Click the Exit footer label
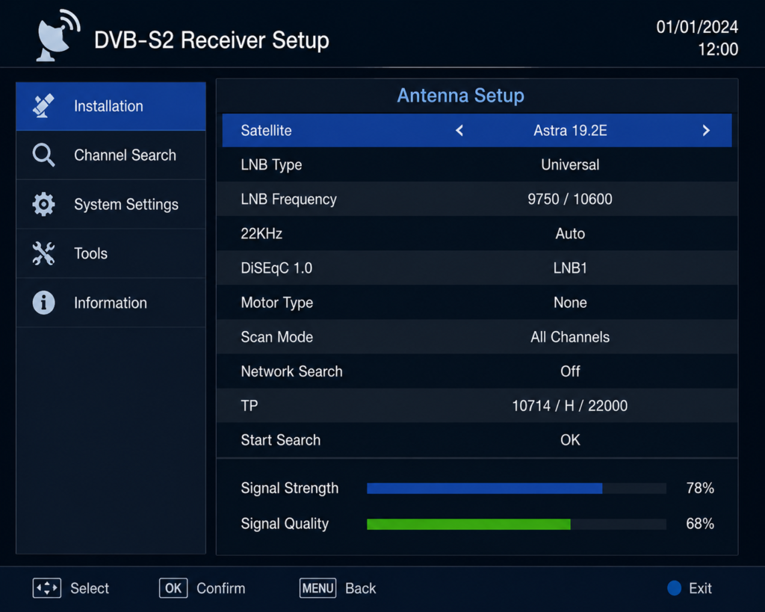The height and width of the screenshot is (612, 765). pos(700,588)
